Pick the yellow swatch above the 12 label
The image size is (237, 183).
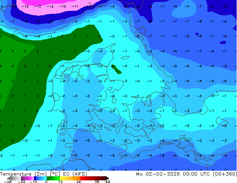61,178
